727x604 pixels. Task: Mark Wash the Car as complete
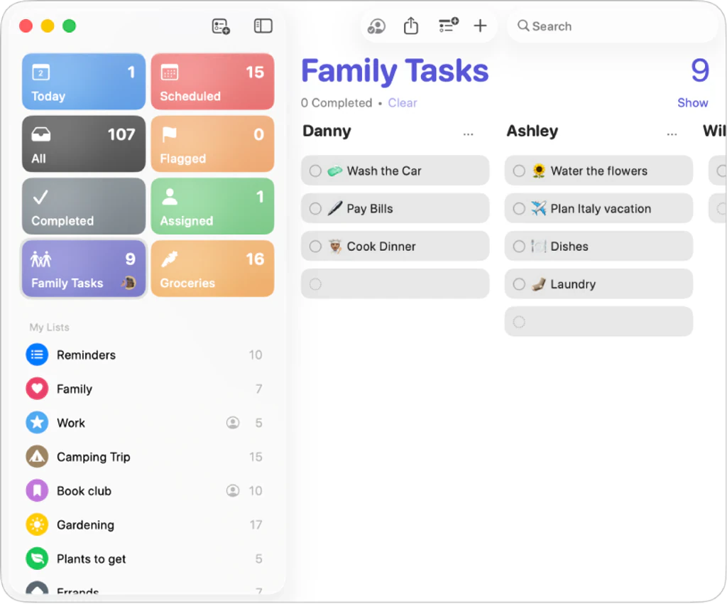coord(315,171)
